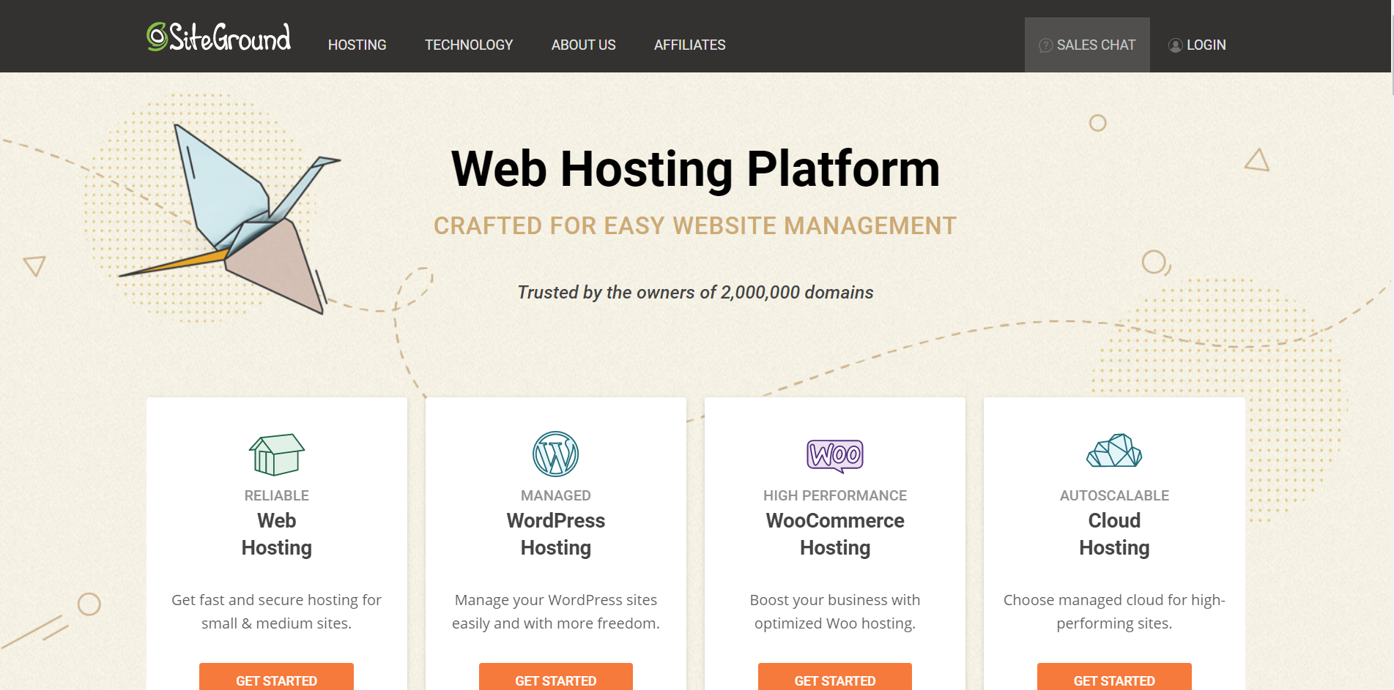The width and height of the screenshot is (1394, 690).
Task: Click the Sales Chat question mark icon
Action: pyautogui.click(x=1045, y=45)
